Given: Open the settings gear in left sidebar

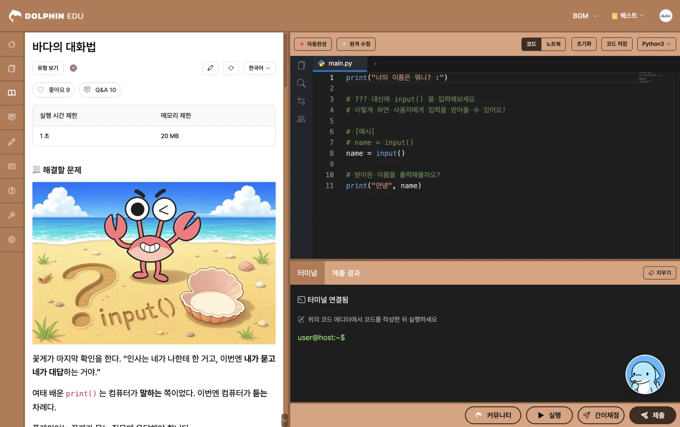Looking at the screenshot, I should [x=12, y=239].
